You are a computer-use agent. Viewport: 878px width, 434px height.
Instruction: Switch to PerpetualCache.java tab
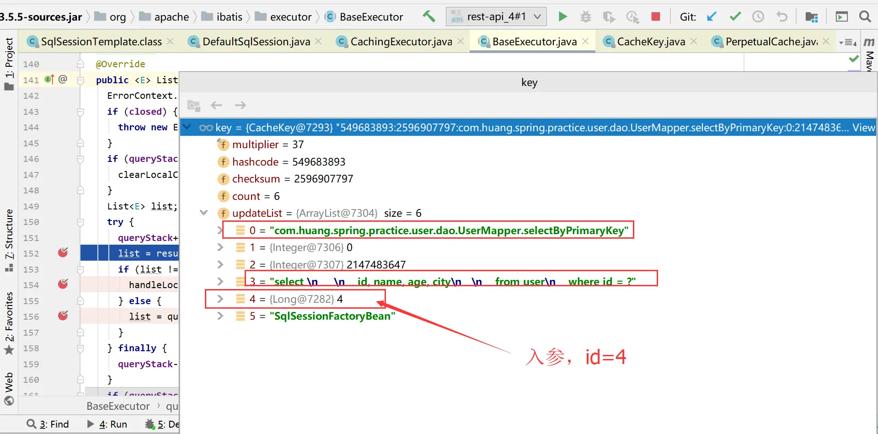(771, 42)
